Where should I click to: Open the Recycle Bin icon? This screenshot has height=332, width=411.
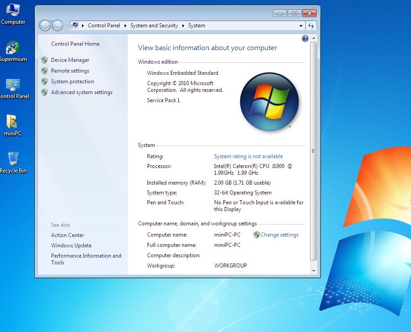tap(13, 163)
